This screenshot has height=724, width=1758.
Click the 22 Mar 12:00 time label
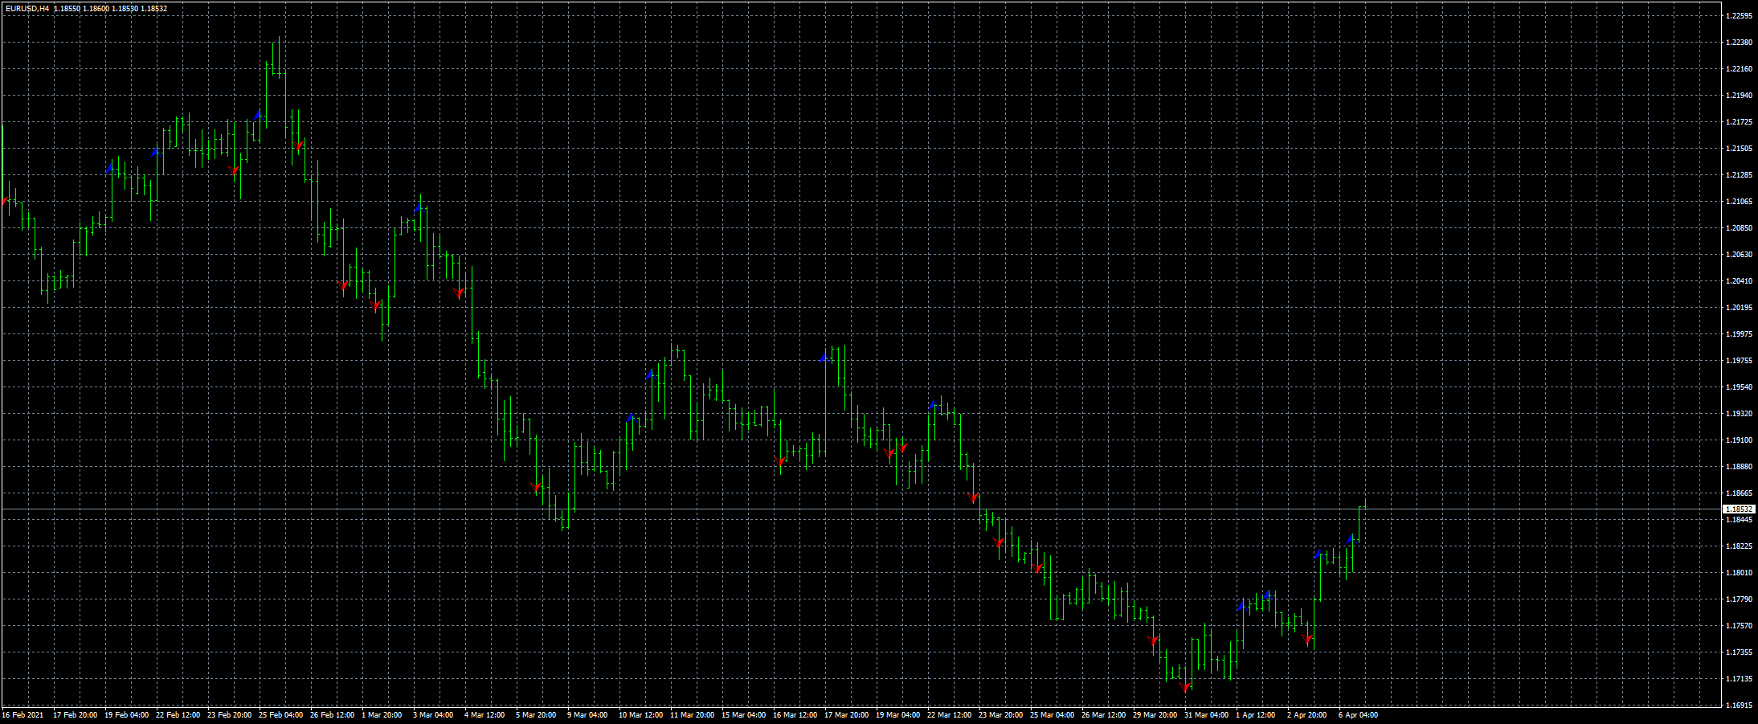[949, 714]
